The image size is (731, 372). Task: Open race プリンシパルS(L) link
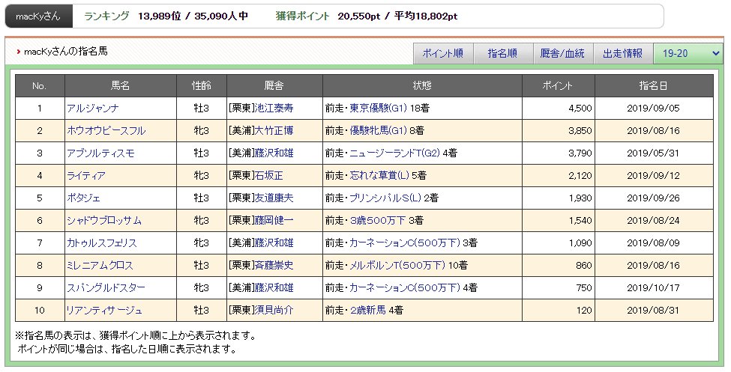click(385, 198)
